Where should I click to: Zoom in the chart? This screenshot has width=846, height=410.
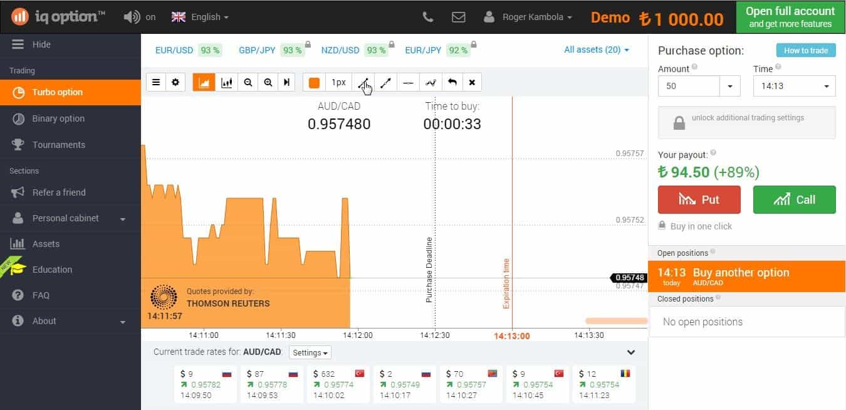coord(268,82)
